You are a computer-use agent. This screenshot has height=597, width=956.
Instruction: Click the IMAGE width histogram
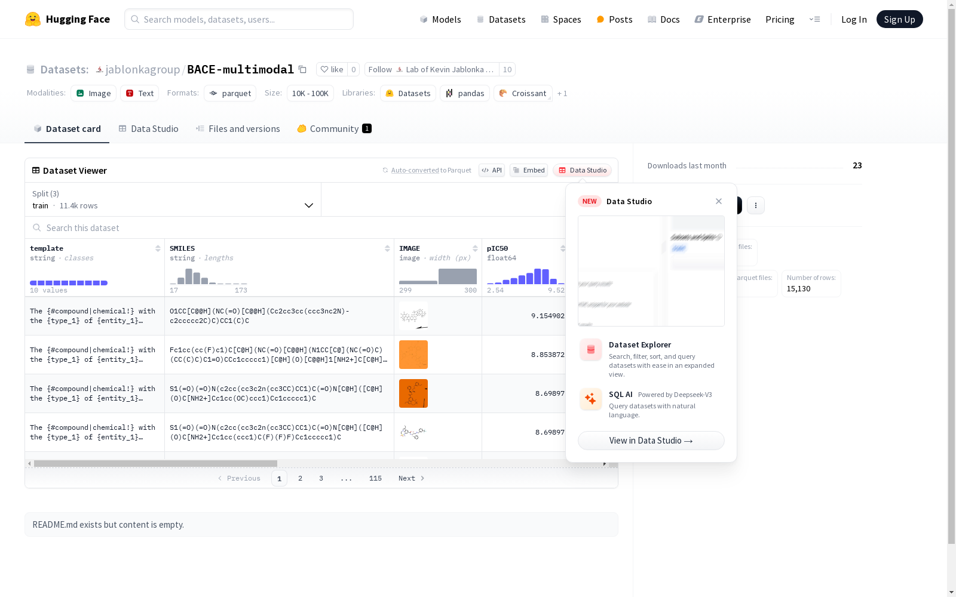[x=438, y=276]
